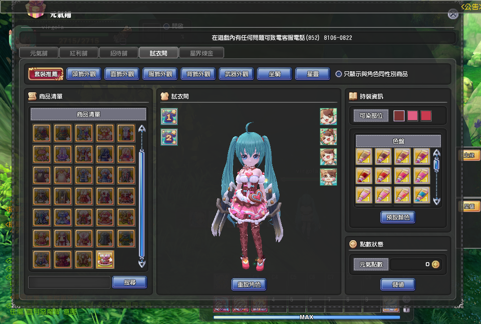Screen dimensions: 481x324
Task: Switch to the 星界煉金 tab
Action: pyautogui.click(x=201, y=53)
